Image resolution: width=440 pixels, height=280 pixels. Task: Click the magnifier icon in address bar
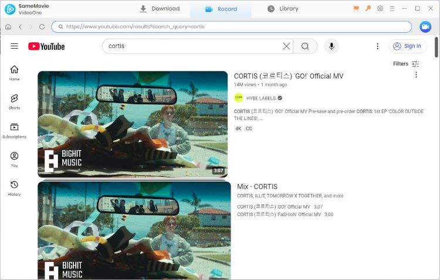[60, 26]
